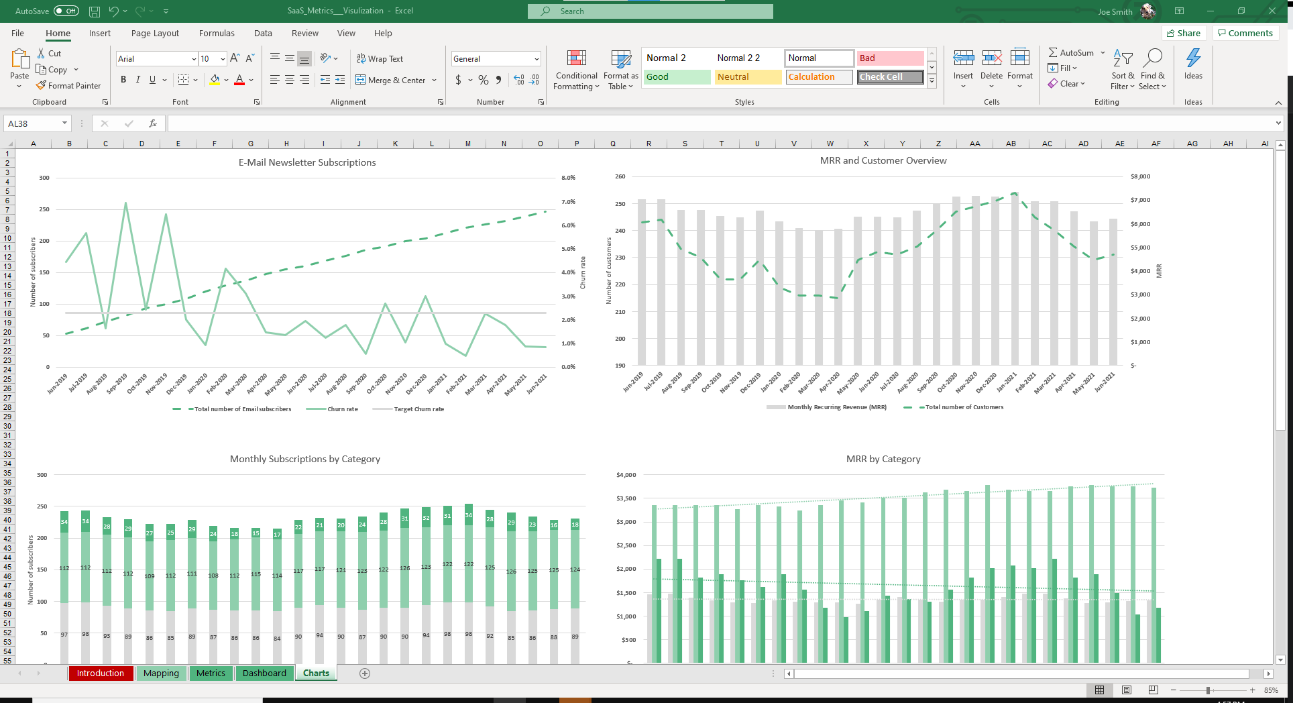Click the Merge & Center icon
The image size is (1293, 703).
coord(361,80)
